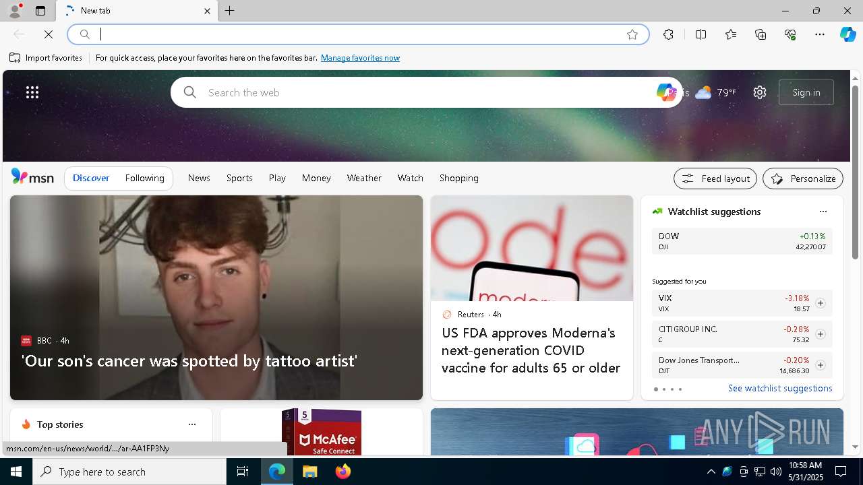Open the Extensions puzzle icon
Screen dimensions: 863x485
[668, 34]
